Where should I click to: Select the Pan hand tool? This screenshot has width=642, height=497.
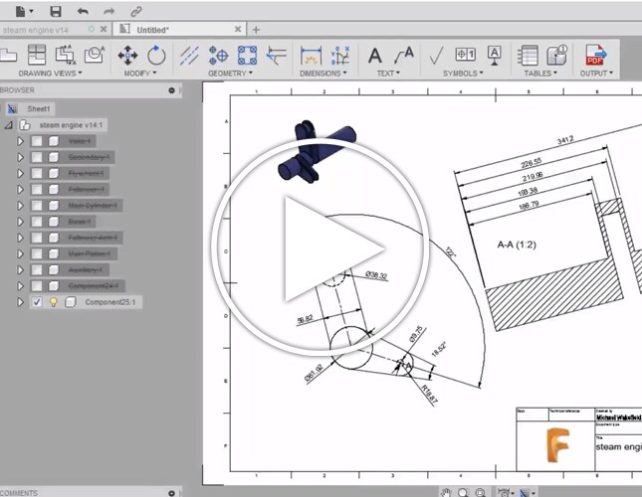(447, 492)
